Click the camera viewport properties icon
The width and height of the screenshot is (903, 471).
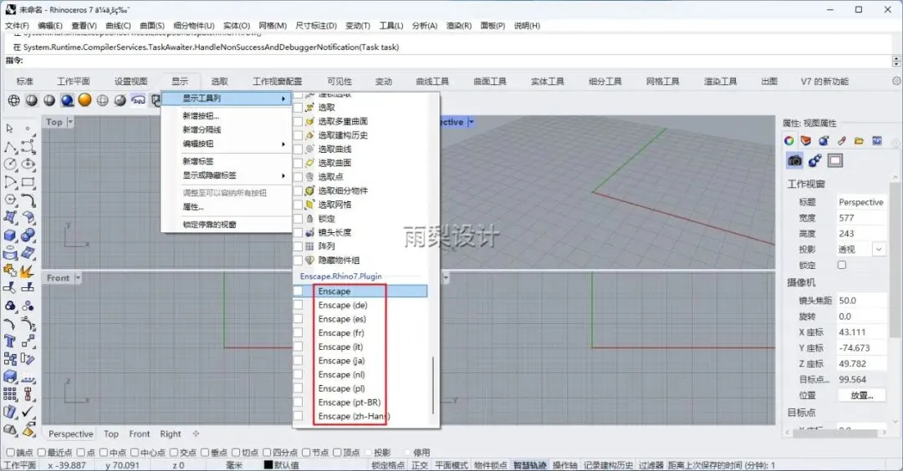(795, 160)
